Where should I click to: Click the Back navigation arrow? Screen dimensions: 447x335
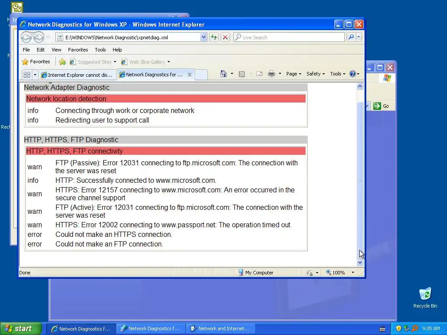(x=27, y=37)
